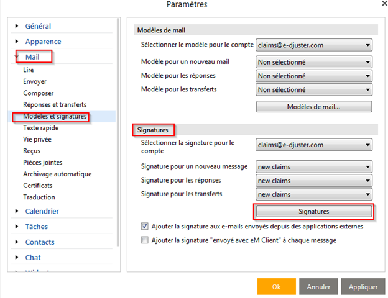Open the Contacts settings category

tap(40, 242)
